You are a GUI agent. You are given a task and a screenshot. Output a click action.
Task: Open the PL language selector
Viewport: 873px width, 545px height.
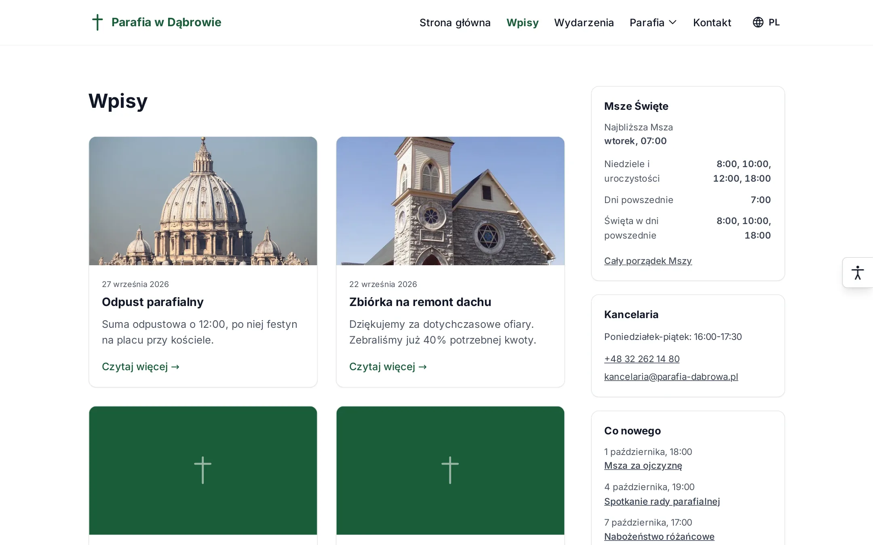[766, 22]
